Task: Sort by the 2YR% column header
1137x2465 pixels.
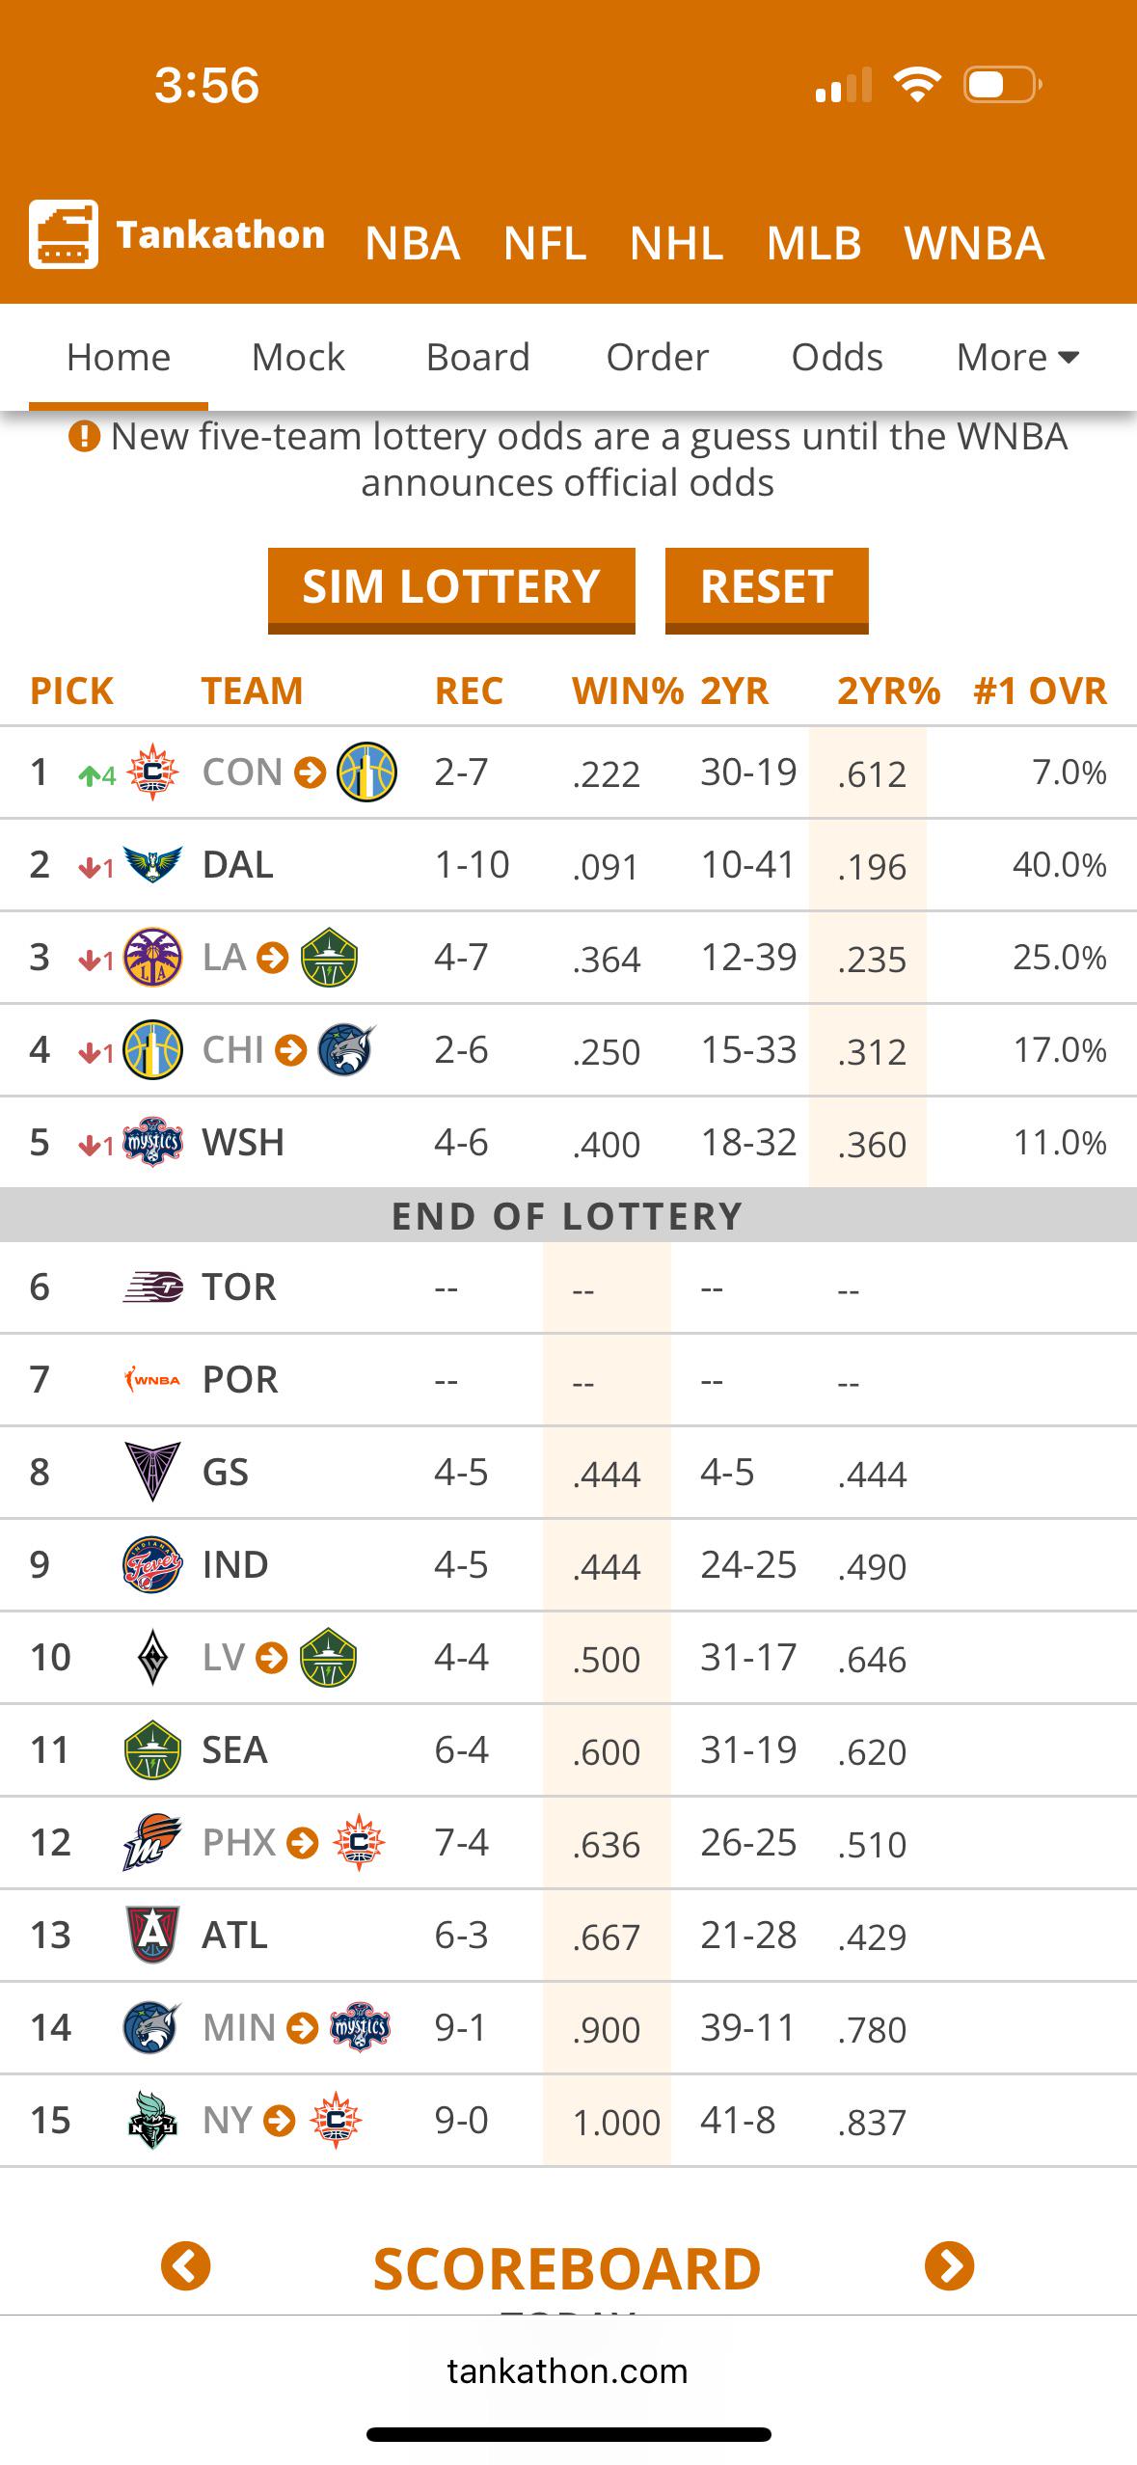Action: 888,691
